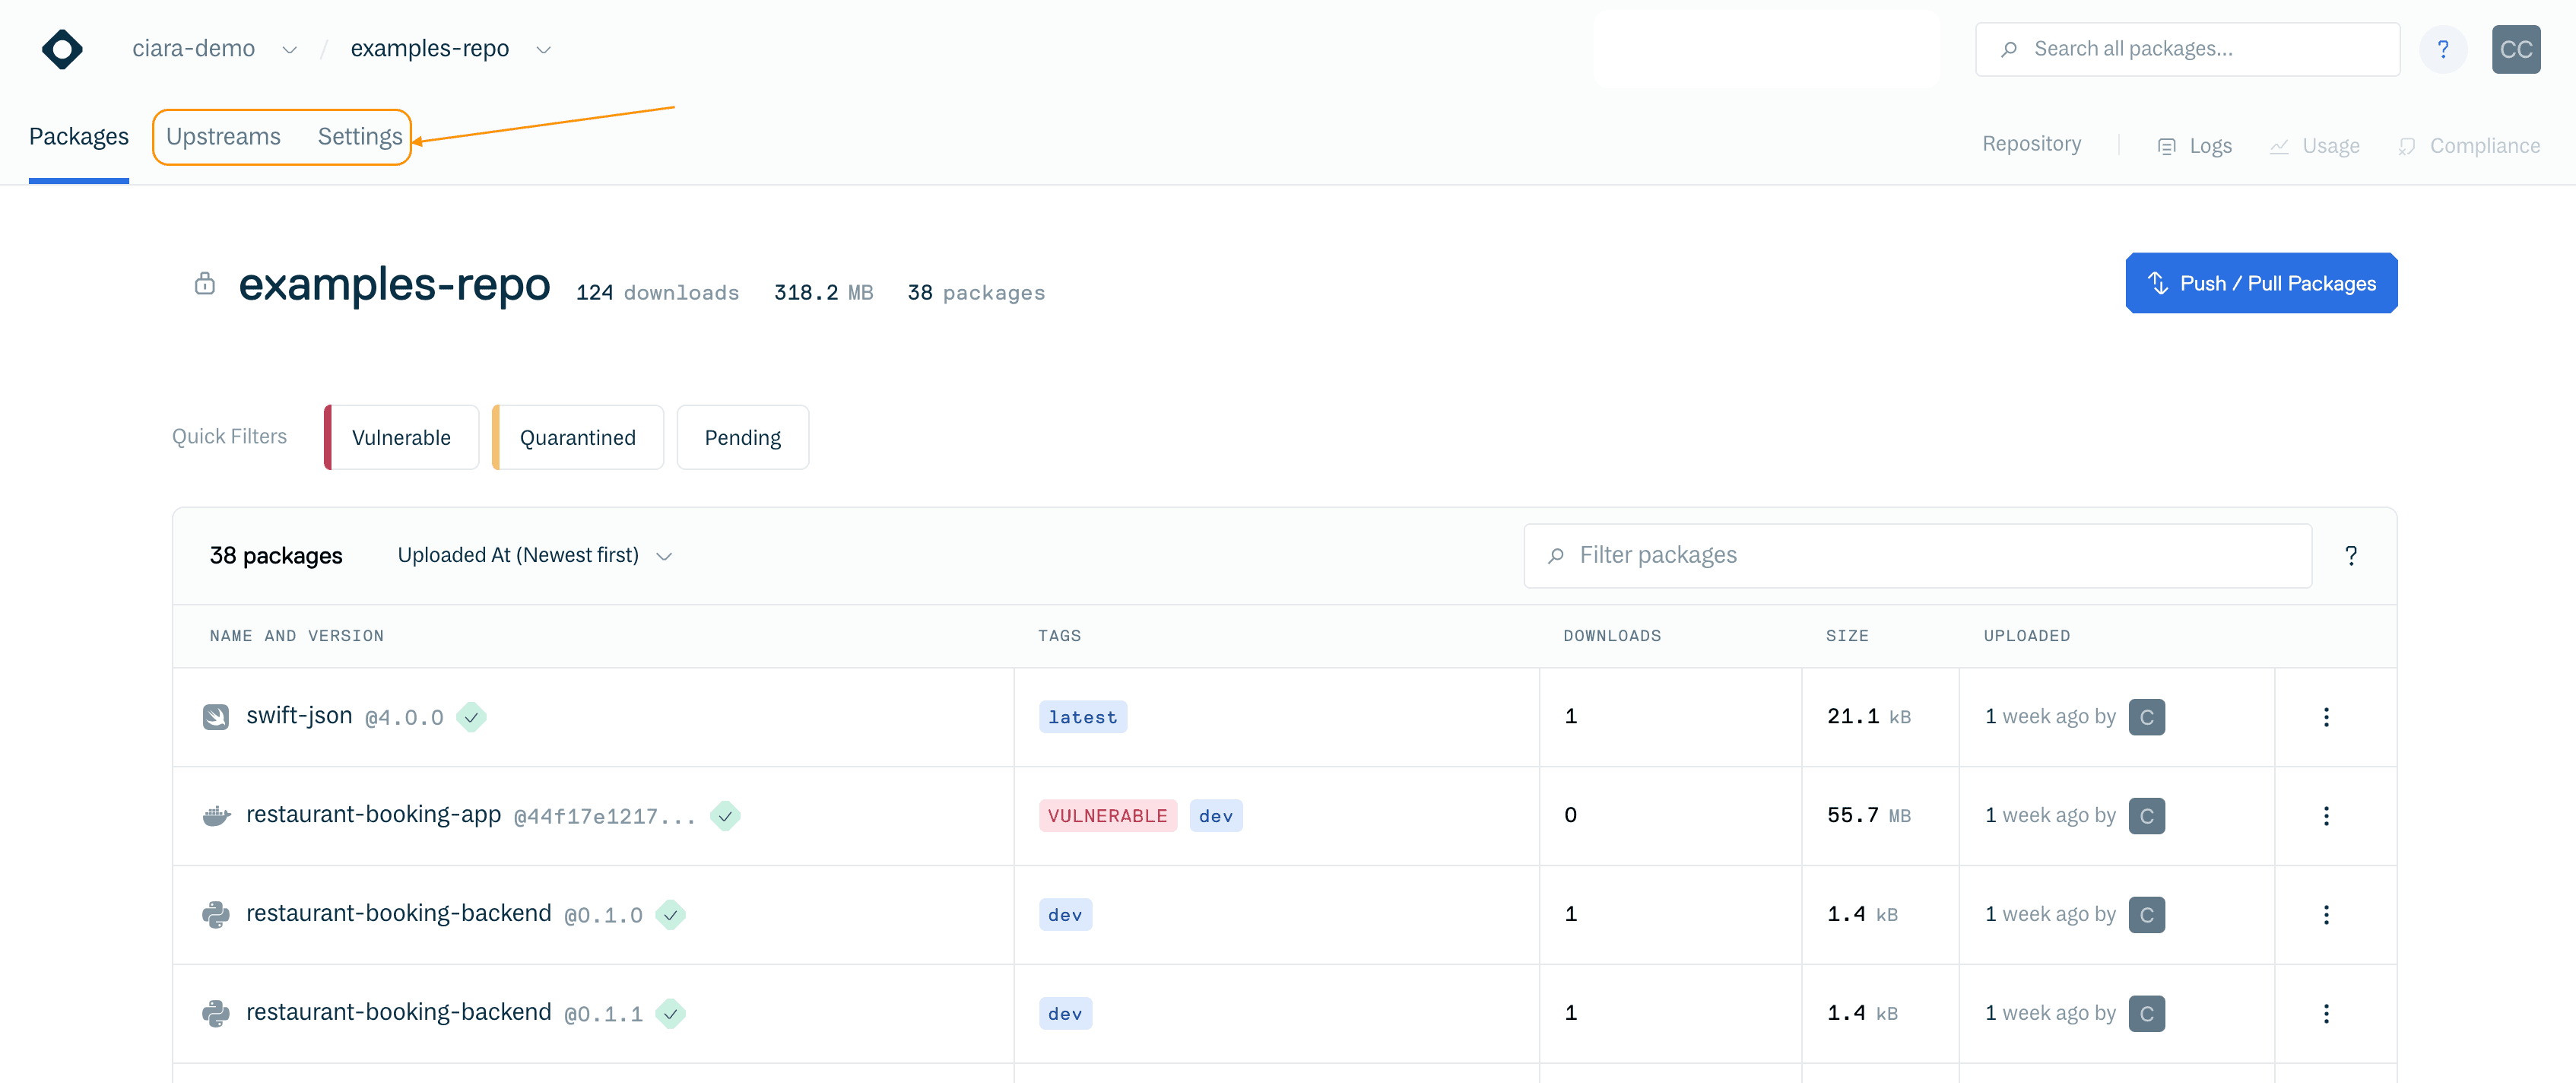Viewport: 2576px width, 1083px height.
Task: Click the Push / Pull Packages button
Action: (x=2261, y=283)
